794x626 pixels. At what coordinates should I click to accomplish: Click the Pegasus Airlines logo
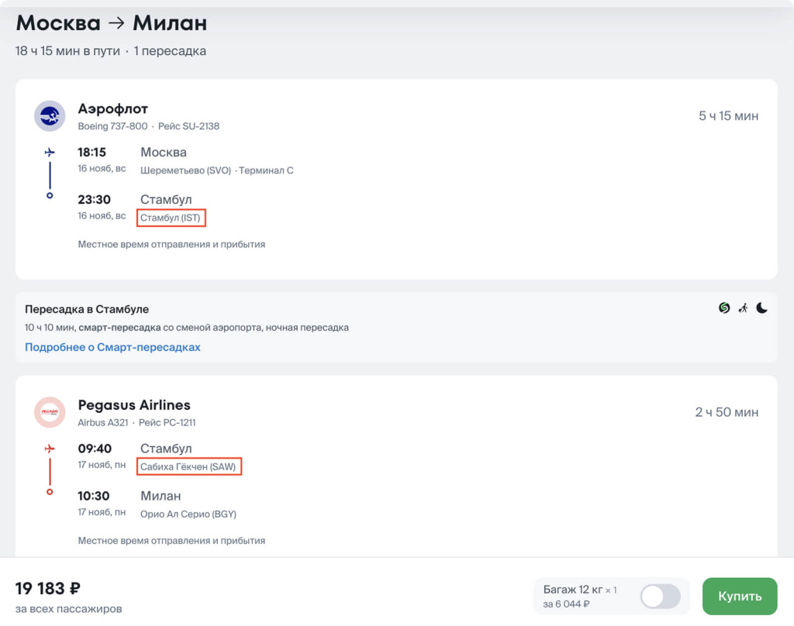(x=50, y=412)
